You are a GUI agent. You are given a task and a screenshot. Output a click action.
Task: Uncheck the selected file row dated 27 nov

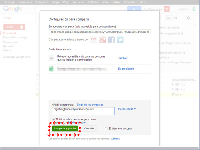[37, 94]
